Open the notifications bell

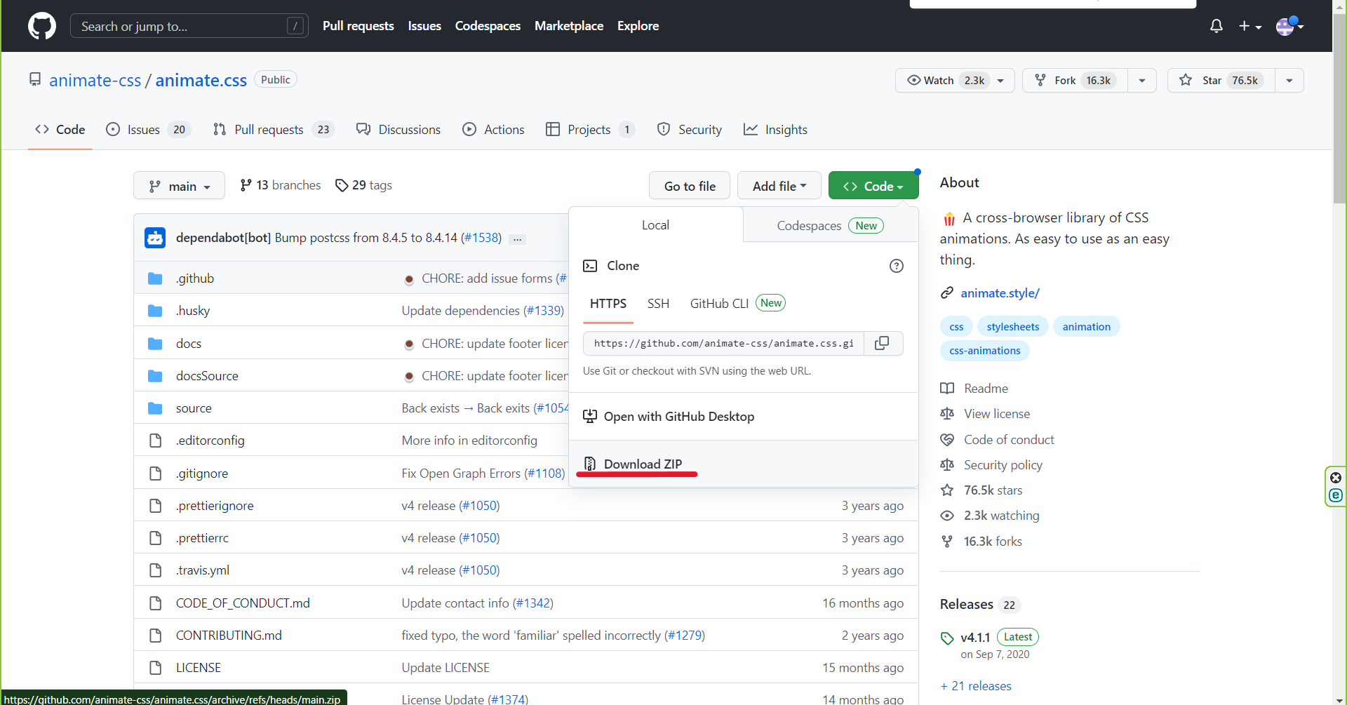(x=1217, y=26)
